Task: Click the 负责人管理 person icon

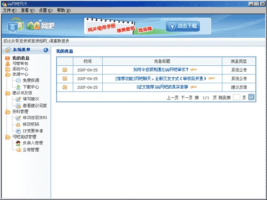Action: (18, 143)
